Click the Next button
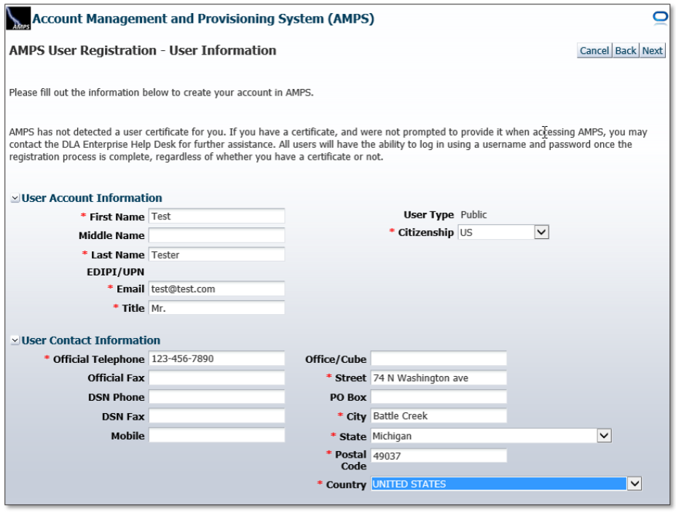The width and height of the screenshot is (676, 513). 652,50
